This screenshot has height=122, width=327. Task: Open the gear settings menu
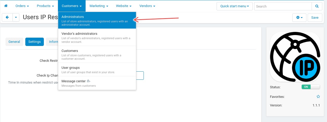[x=299, y=18]
